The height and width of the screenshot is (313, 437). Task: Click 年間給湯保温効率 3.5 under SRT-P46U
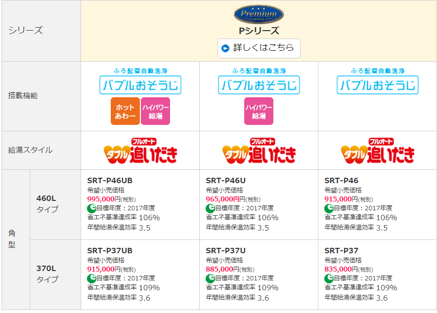click(237, 228)
